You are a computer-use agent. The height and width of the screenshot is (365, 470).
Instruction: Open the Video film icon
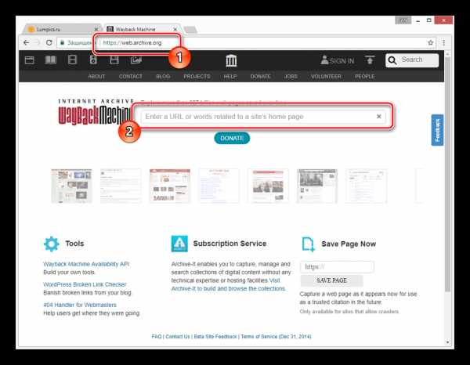[x=72, y=60]
